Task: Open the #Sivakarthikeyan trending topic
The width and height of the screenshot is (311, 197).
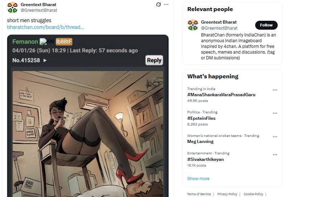Action: point(205,159)
